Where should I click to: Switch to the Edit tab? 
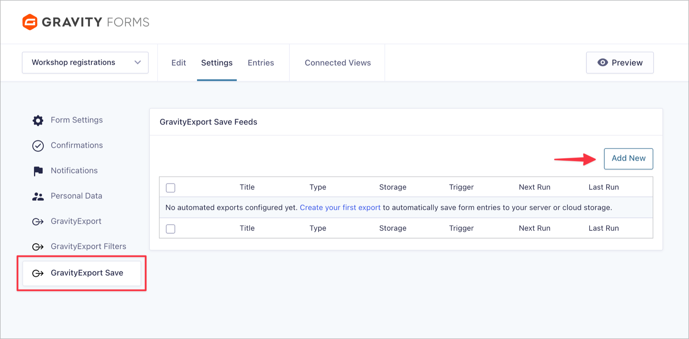tap(178, 63)
